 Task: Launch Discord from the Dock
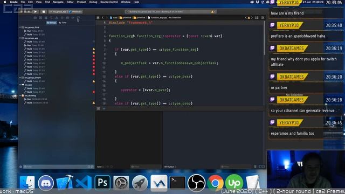click(x=45, y=183)
